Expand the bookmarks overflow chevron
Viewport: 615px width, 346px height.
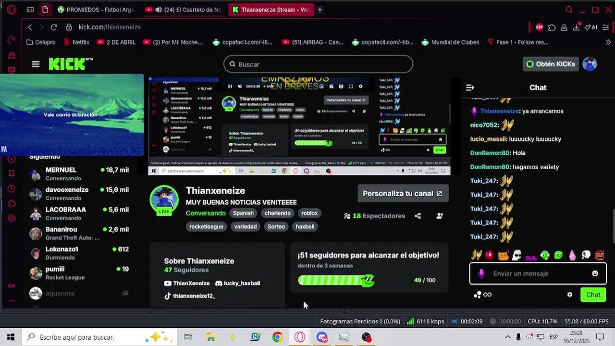click(x=608, y=42)
